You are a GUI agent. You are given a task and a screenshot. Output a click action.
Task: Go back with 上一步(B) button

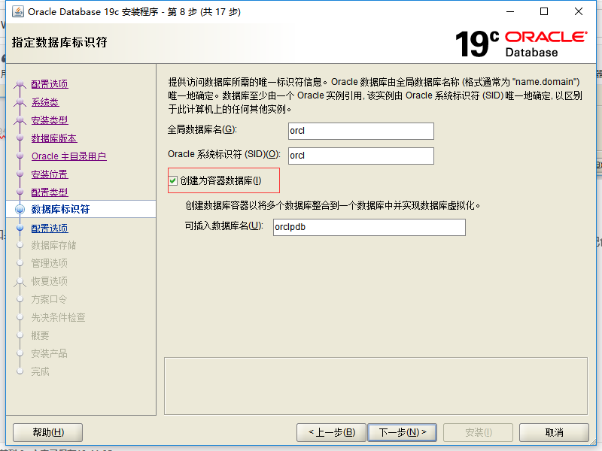tap(332, 433)
